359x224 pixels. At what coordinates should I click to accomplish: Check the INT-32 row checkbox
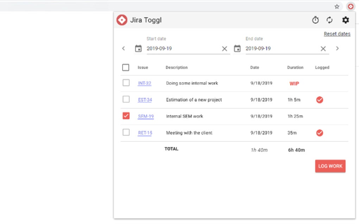click(x=126, y=83)
